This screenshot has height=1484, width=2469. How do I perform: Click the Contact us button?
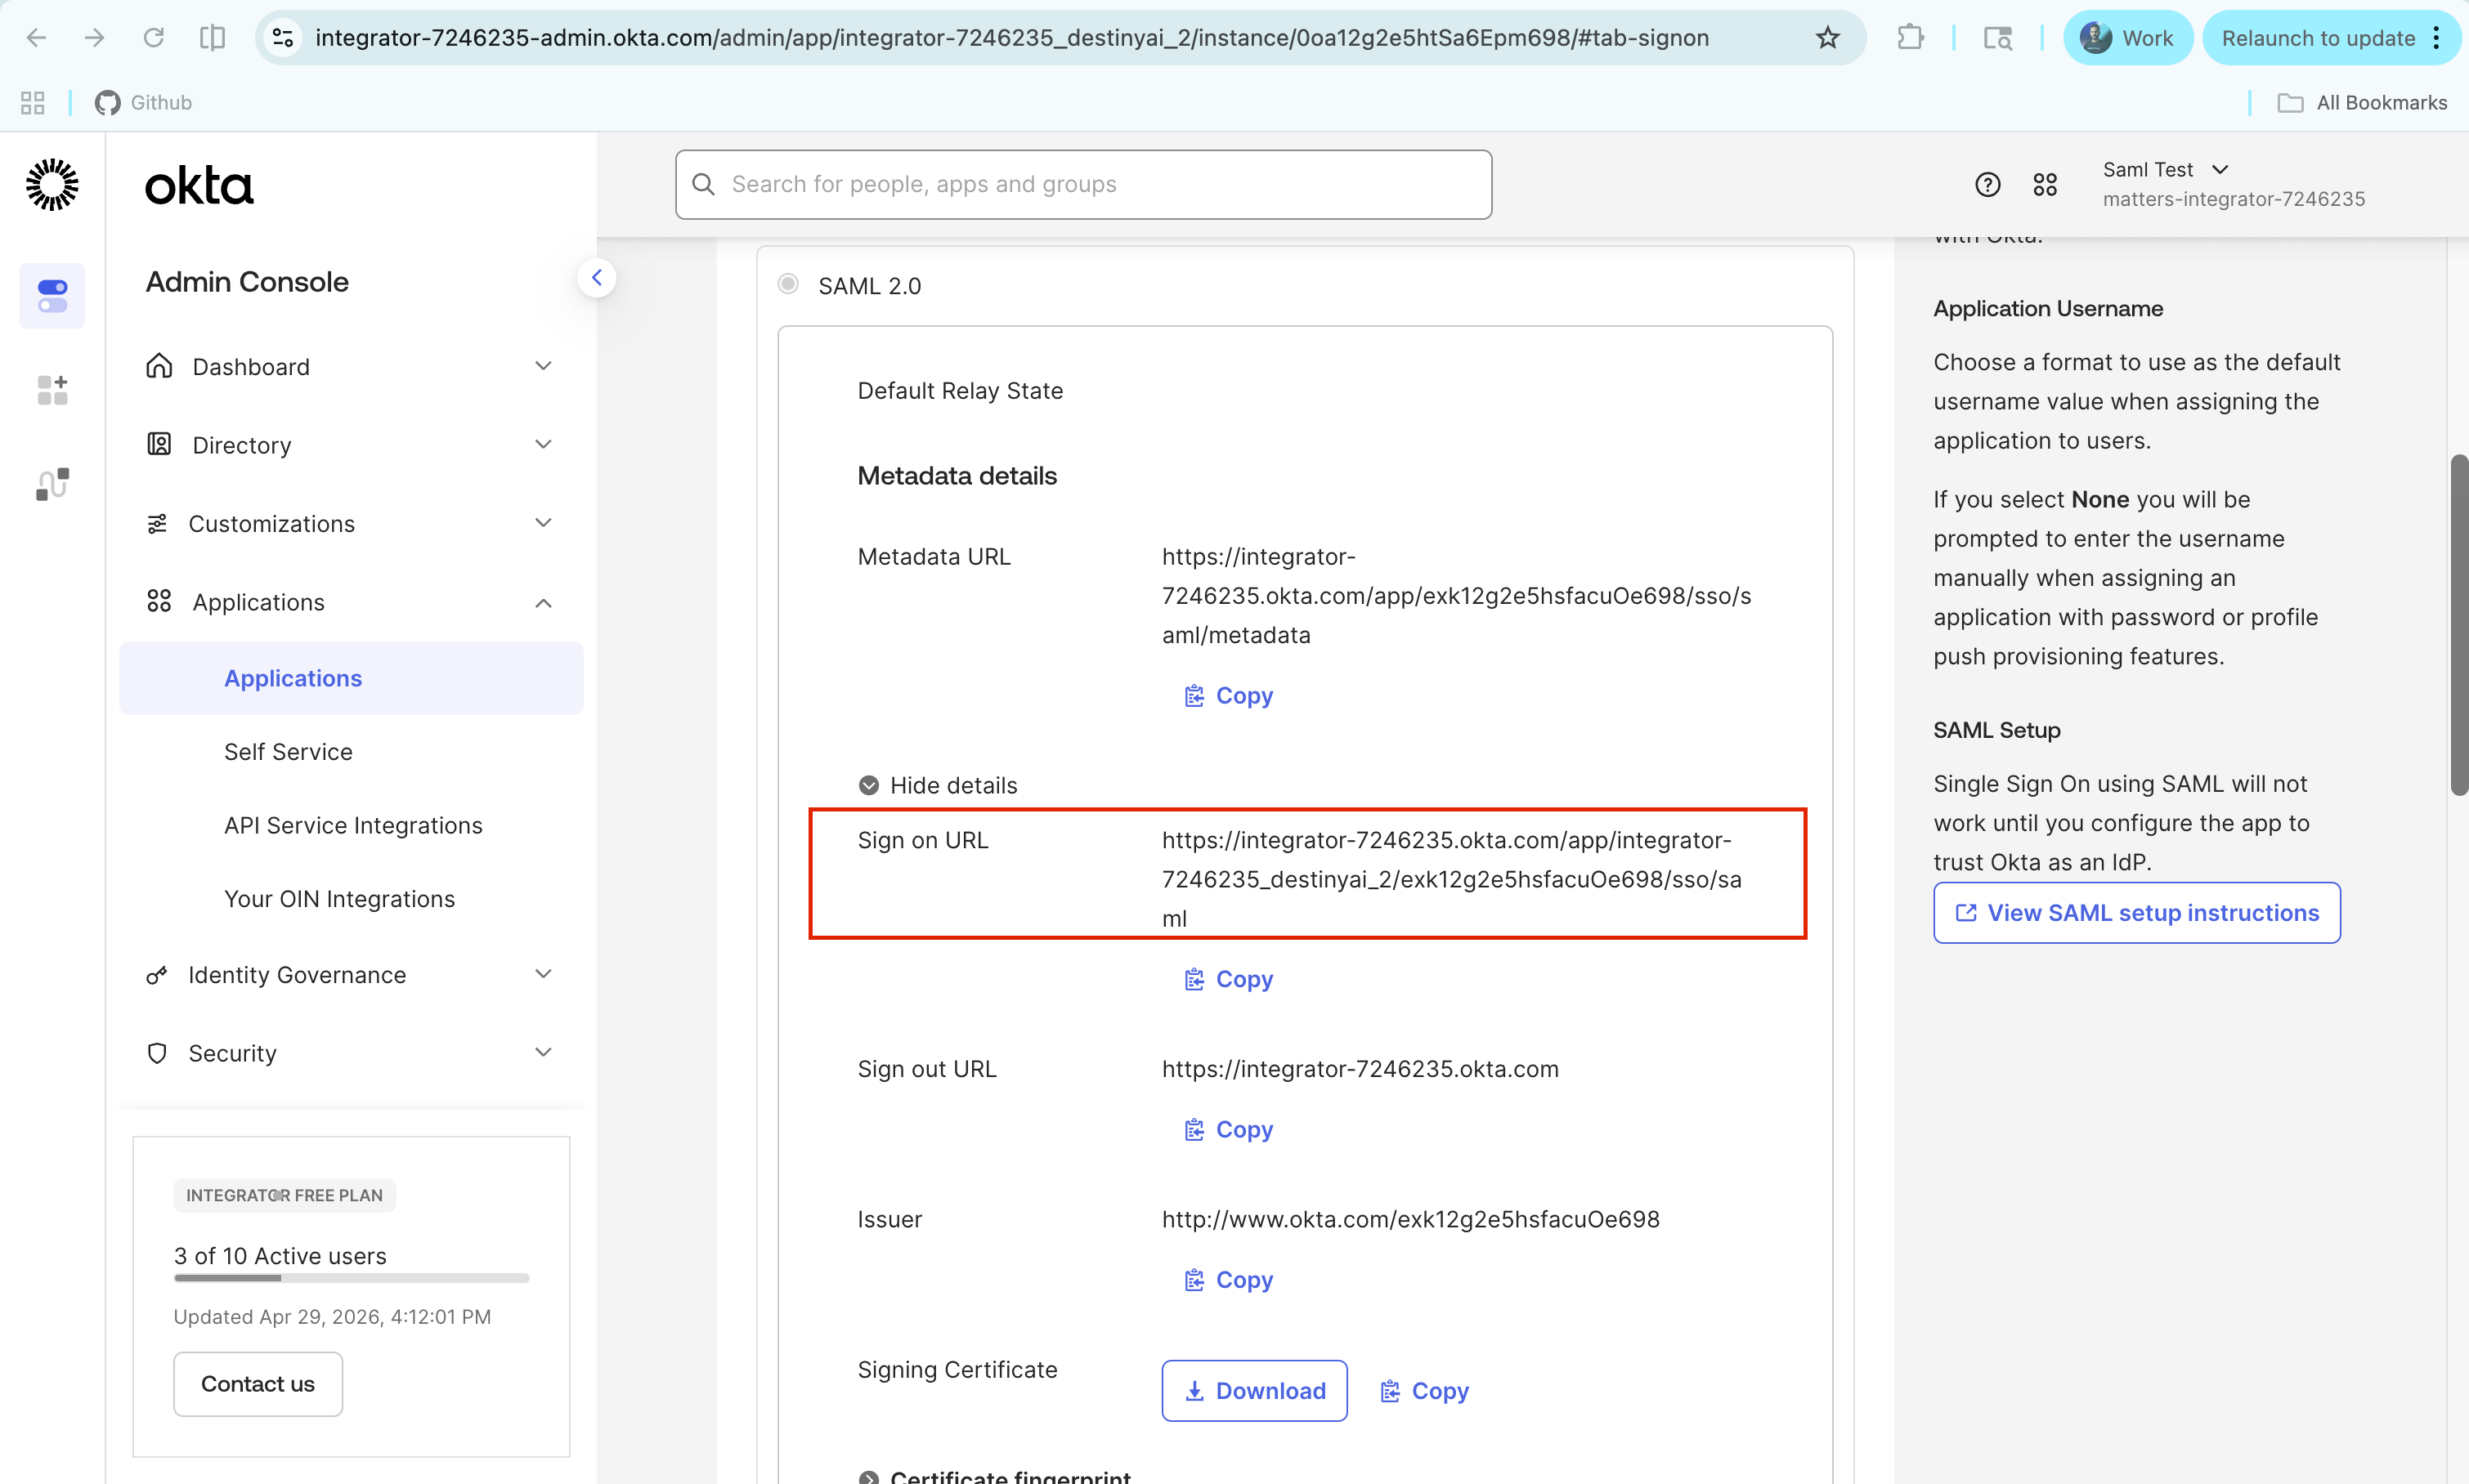pos(258,1384)
